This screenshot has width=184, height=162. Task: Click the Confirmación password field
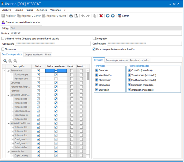point(145,43)
